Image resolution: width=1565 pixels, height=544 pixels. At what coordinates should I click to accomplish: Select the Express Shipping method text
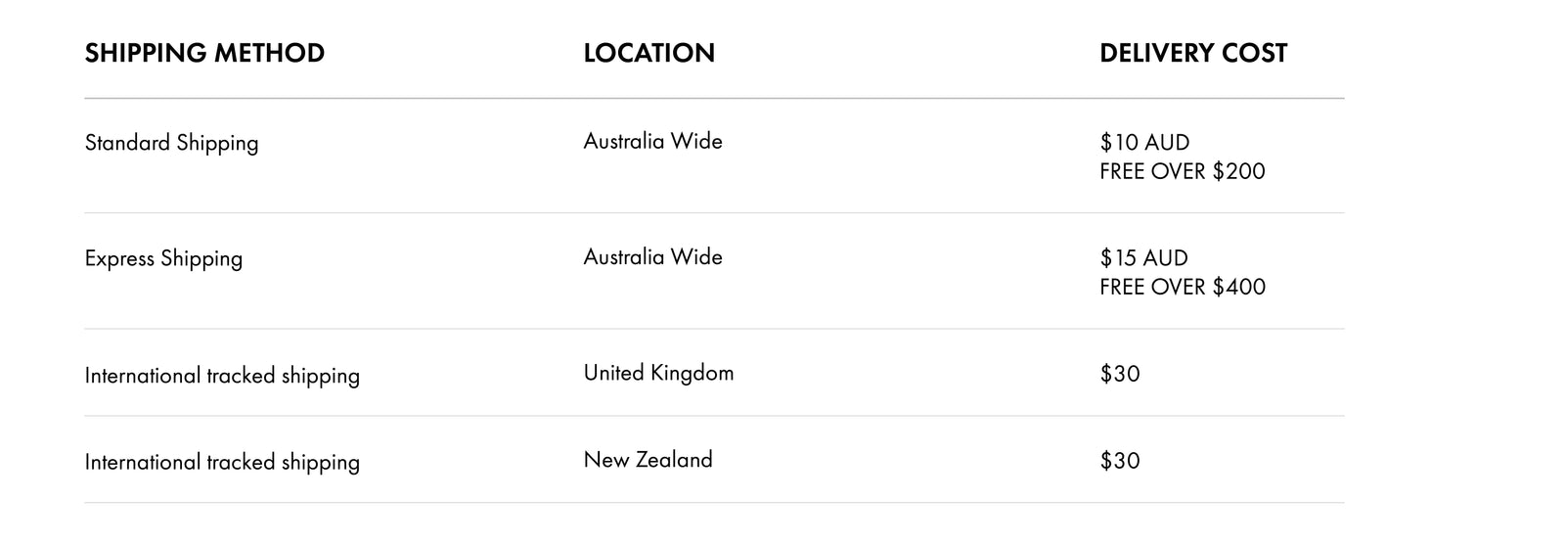point(163,258)
